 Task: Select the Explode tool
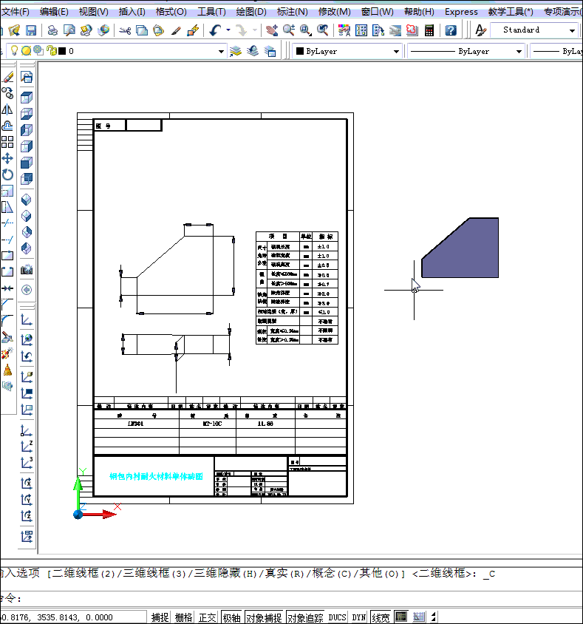pyautogui.click(x=7, y=353)
